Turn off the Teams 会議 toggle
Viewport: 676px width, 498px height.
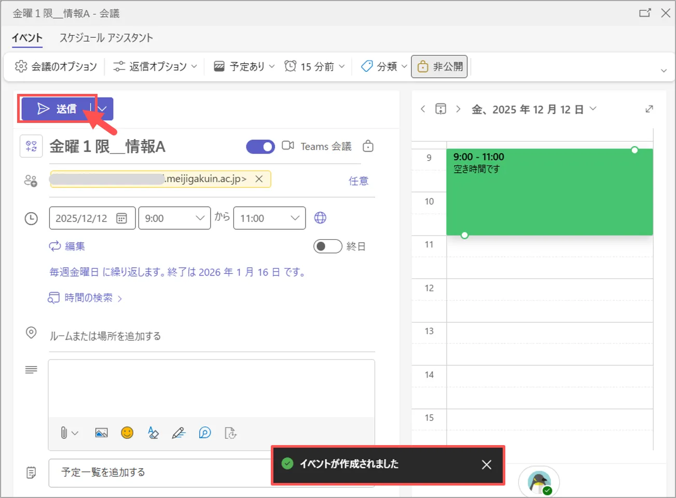click(x=260, y=147)
